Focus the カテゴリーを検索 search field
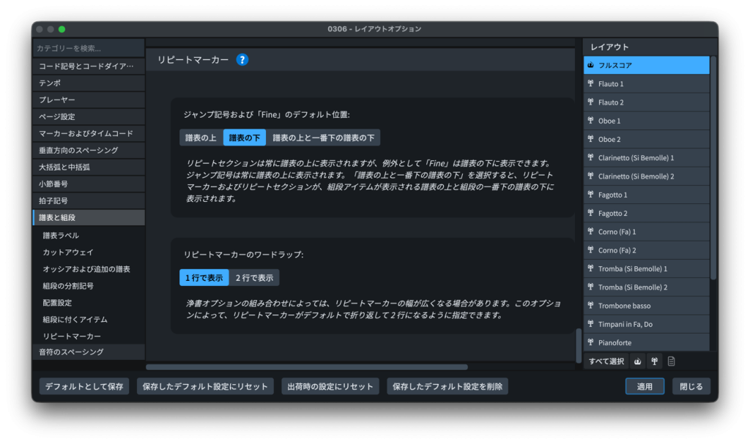Screen dimensions: 750x444 pyautogui.click(x=88, y=48)
